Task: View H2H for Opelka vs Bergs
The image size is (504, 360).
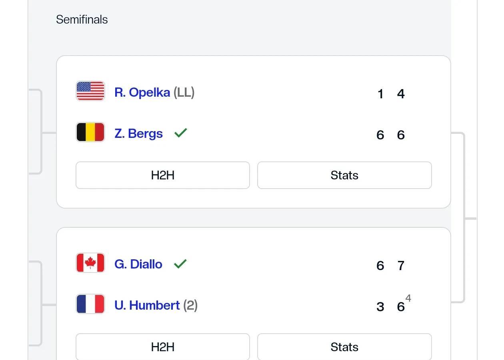Action: 163,175
